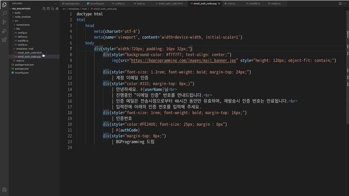Open editor More Actions ellipsis at top right

pos(345,4)
